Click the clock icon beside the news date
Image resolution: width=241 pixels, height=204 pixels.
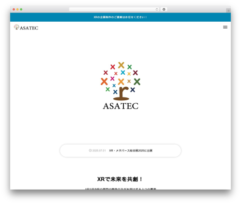90,150
